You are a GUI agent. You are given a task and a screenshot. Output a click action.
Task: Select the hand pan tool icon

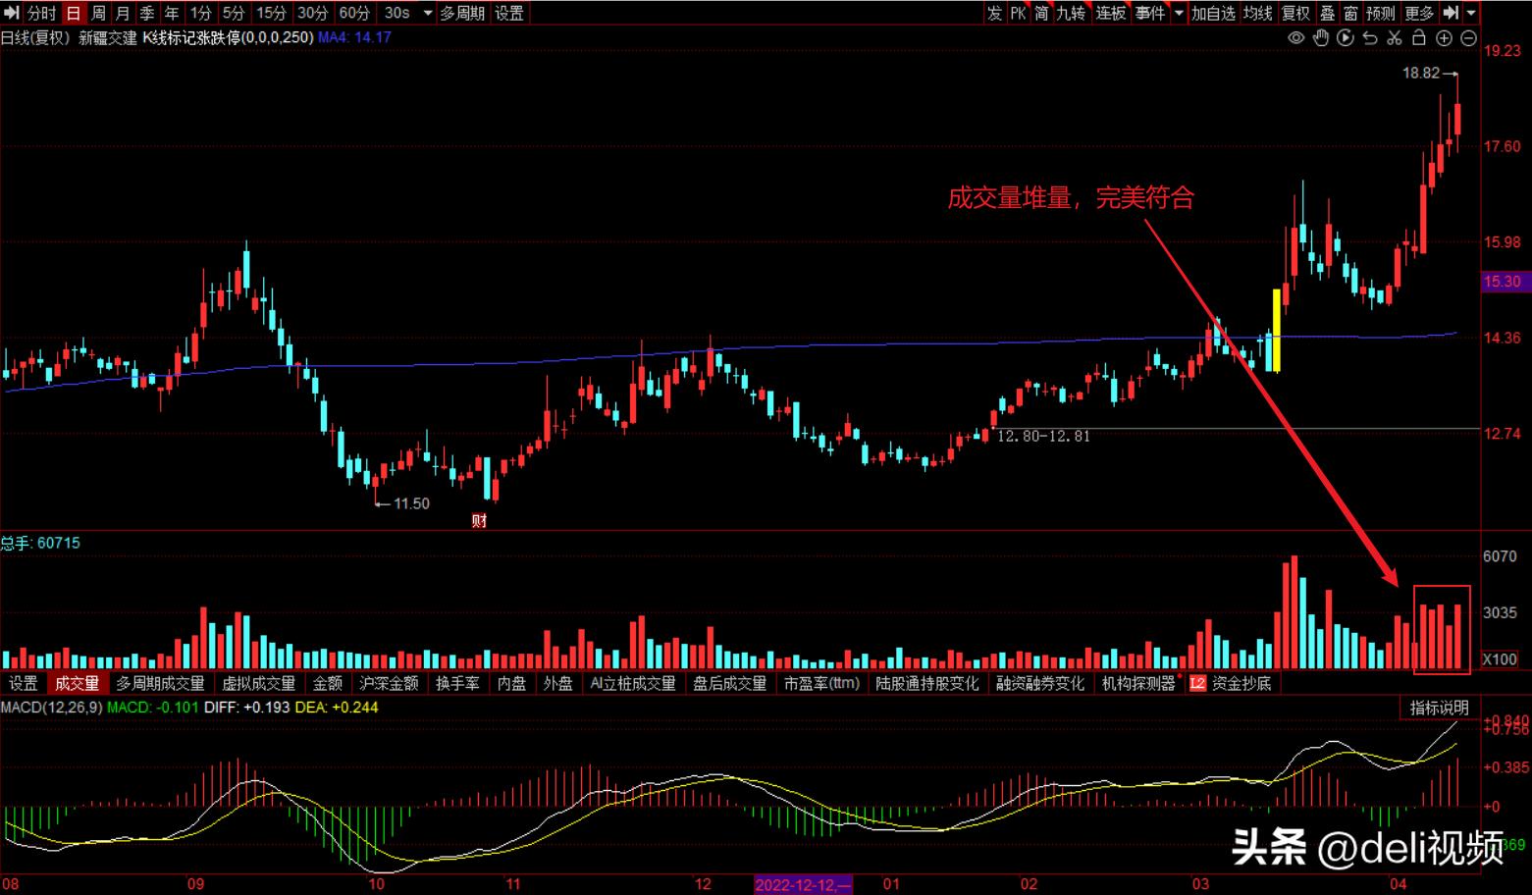click(x=1321, y=38)
